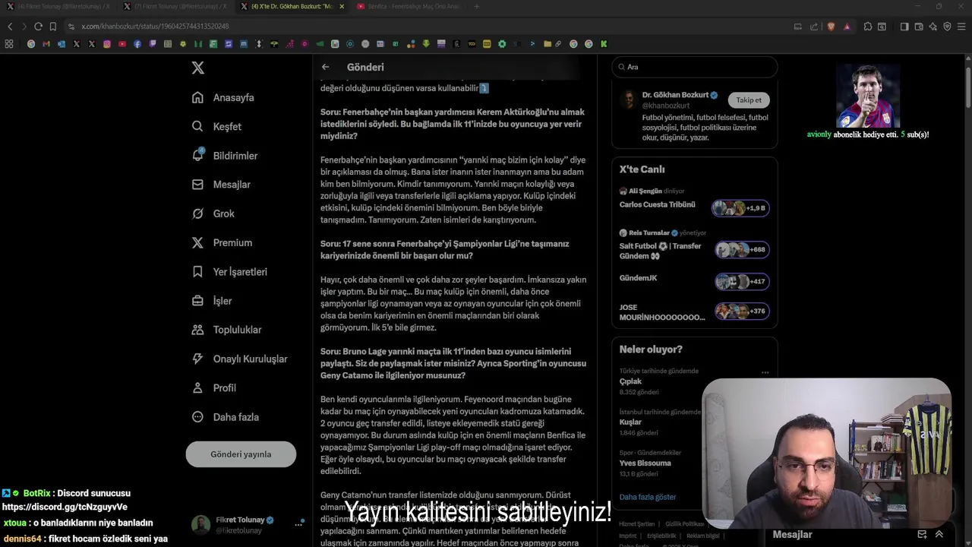Click the X logo above Anasayfa
The image size is (972, 547).
pos(197,68)
